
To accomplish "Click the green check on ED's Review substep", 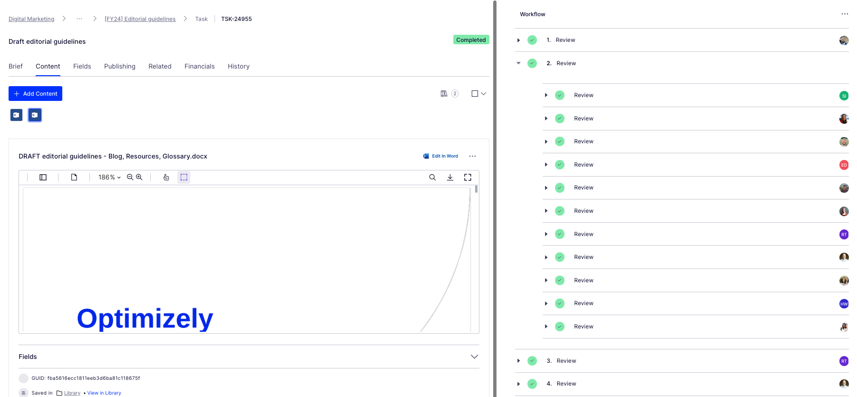I will pyautogui.click(x=560, y=165).
